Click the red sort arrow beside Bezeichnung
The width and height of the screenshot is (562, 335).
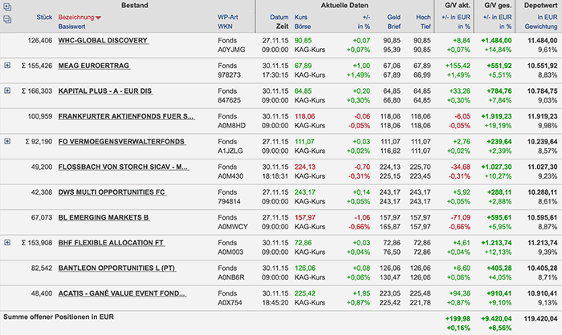(98, 18)
